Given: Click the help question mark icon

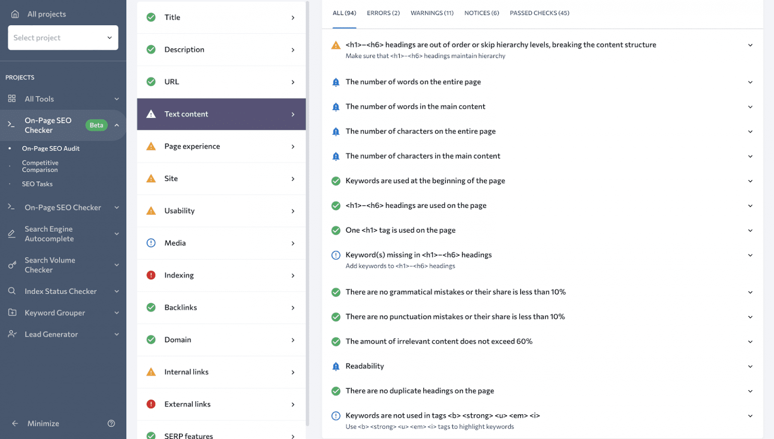Looking at the screenshot, I should pyautogui.click(x=111, y=423).
